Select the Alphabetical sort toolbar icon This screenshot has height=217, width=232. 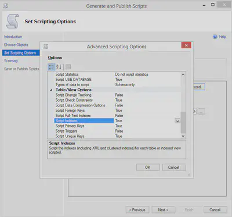59,67
